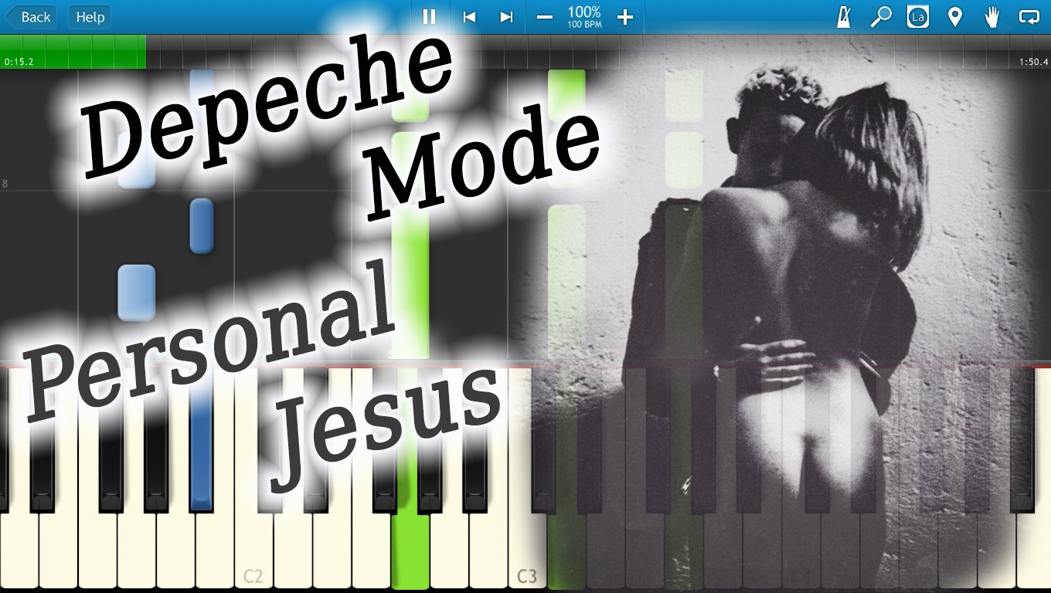Pause the song playback
The image size is (1051, 593).
coord(429,17)
